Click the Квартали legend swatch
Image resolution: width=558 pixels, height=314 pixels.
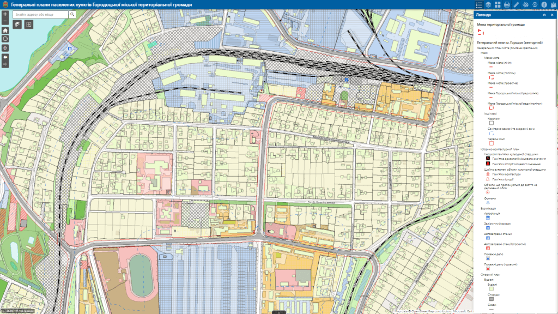click(x=491, y=123)
